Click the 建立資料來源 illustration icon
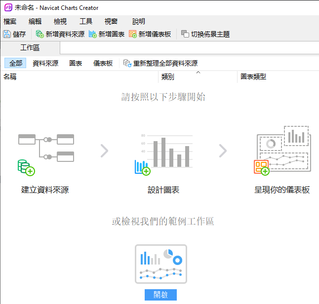The image size is (319, 304). 45,154
